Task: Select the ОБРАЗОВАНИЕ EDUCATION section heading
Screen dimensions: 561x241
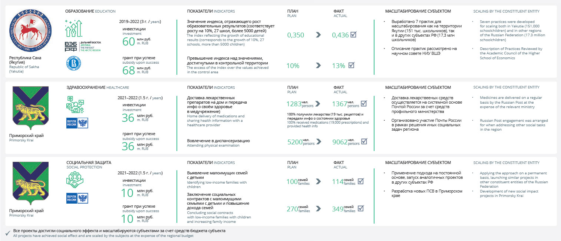Action: (x=90, y=11)
